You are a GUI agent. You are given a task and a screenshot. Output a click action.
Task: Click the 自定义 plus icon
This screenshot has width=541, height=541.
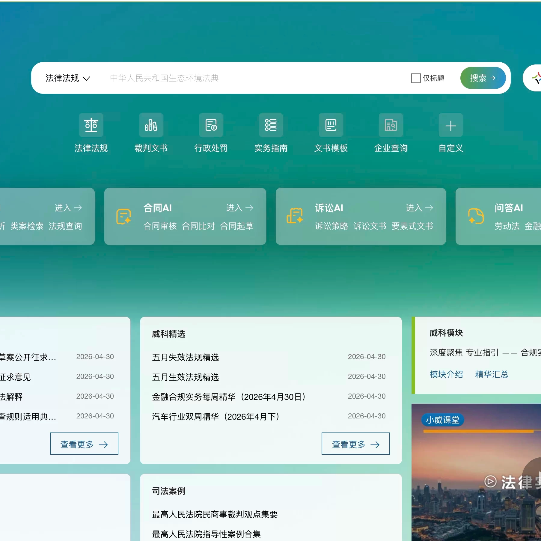tap(451, 125)
